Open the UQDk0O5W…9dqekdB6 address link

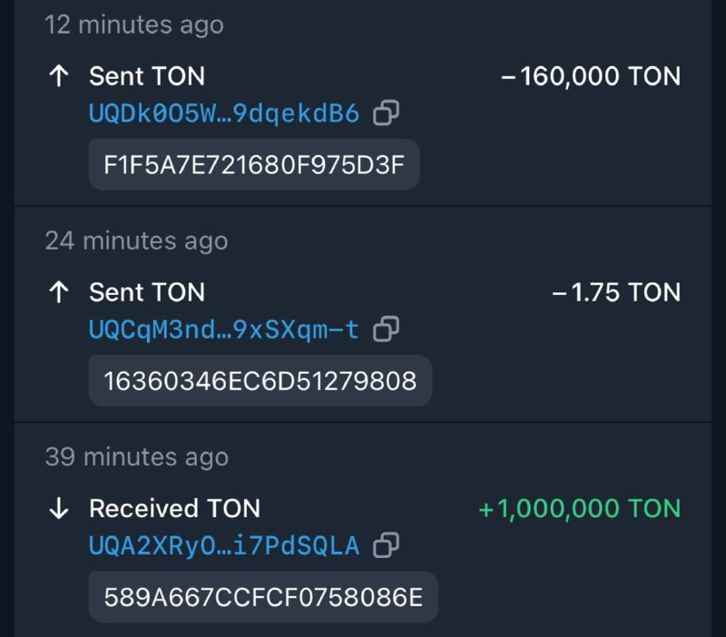(x=224, y=113)
